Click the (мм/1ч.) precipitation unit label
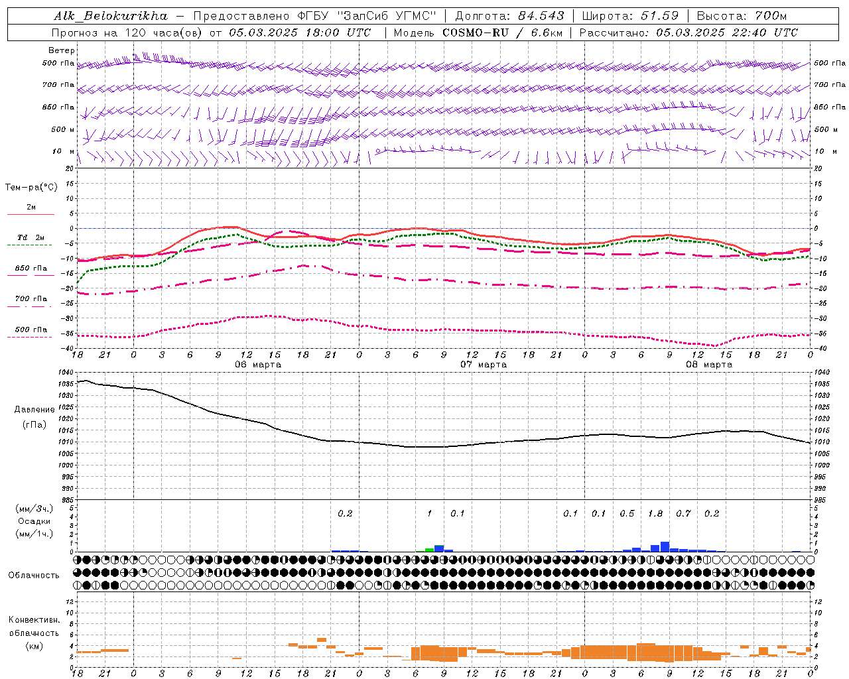Viewport: 849px width, 679px height. [x=34, y=534]
